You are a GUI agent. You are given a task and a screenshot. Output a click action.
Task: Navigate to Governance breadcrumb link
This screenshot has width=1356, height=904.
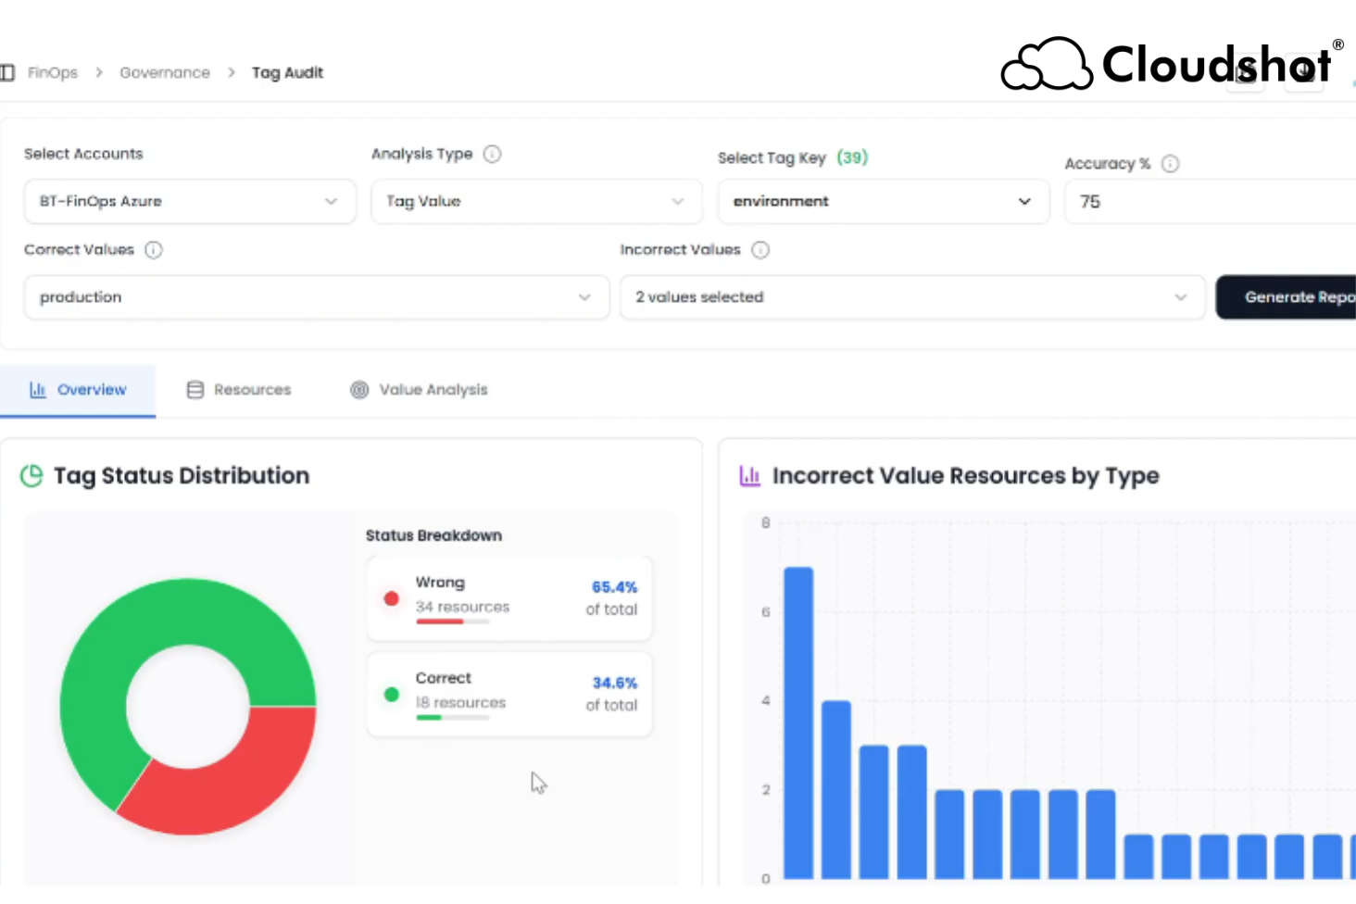tap(165, 72)
